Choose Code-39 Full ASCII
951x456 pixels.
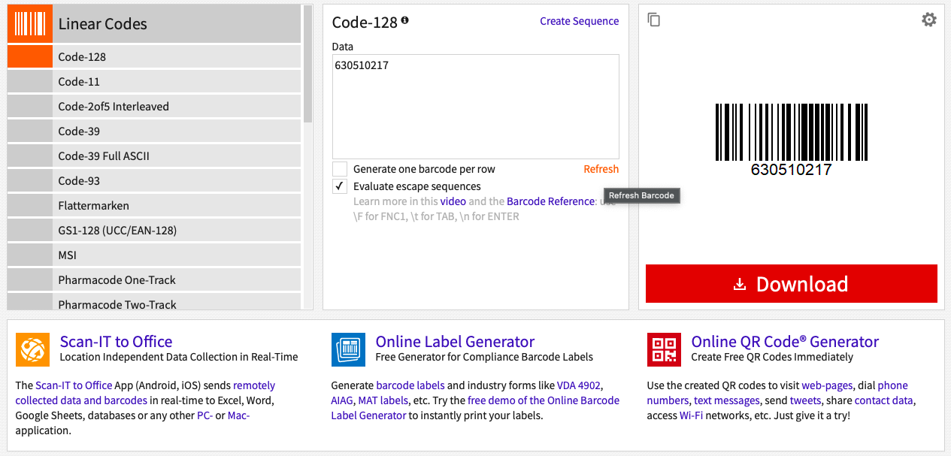coord(154,156)
